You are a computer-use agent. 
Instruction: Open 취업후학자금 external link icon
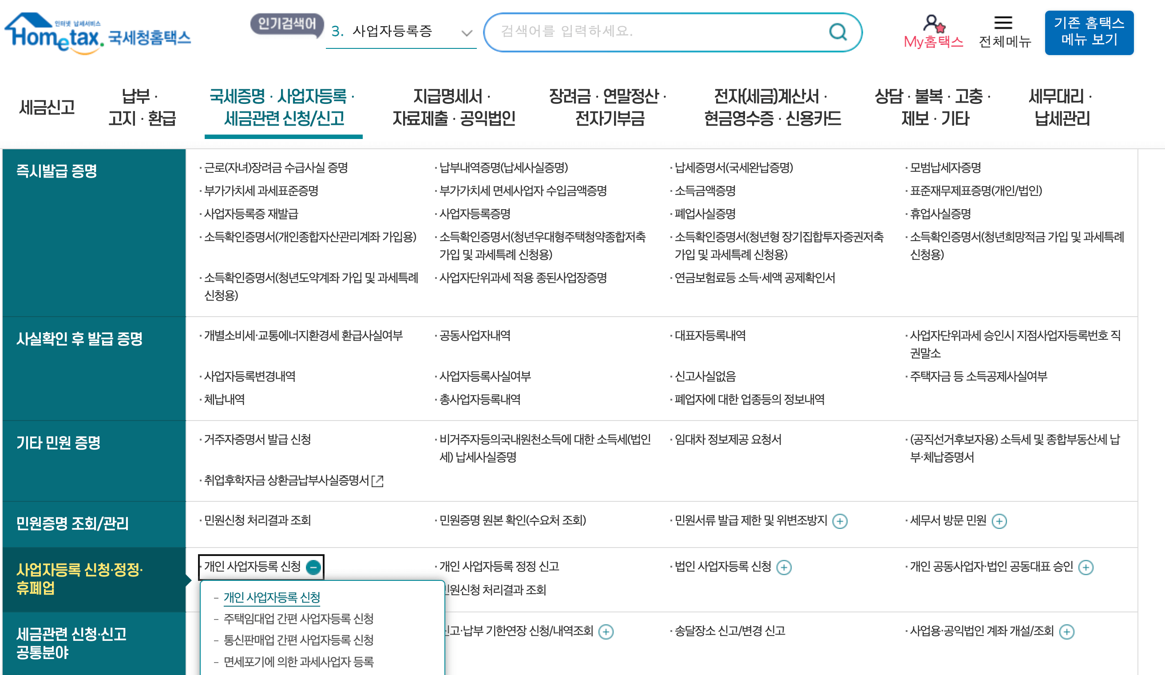[x=378, y=481]
